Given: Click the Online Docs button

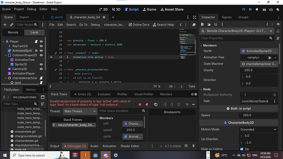Looking at the screenshot, I should tap(139, 25).
